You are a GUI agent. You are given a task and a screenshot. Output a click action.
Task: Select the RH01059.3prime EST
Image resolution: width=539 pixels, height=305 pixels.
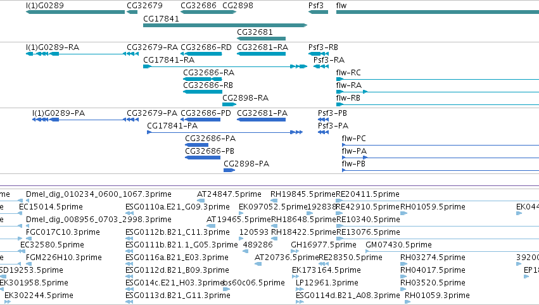[x=408, y=302]
